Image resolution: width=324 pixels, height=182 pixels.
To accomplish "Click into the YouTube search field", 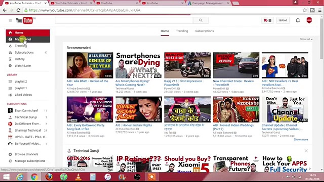I will tap(124, 20).
